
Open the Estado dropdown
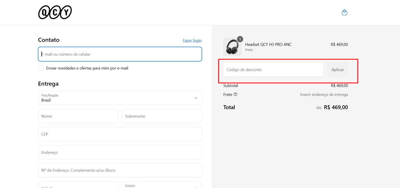162,185
